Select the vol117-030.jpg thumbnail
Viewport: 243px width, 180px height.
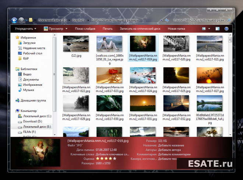109,103
